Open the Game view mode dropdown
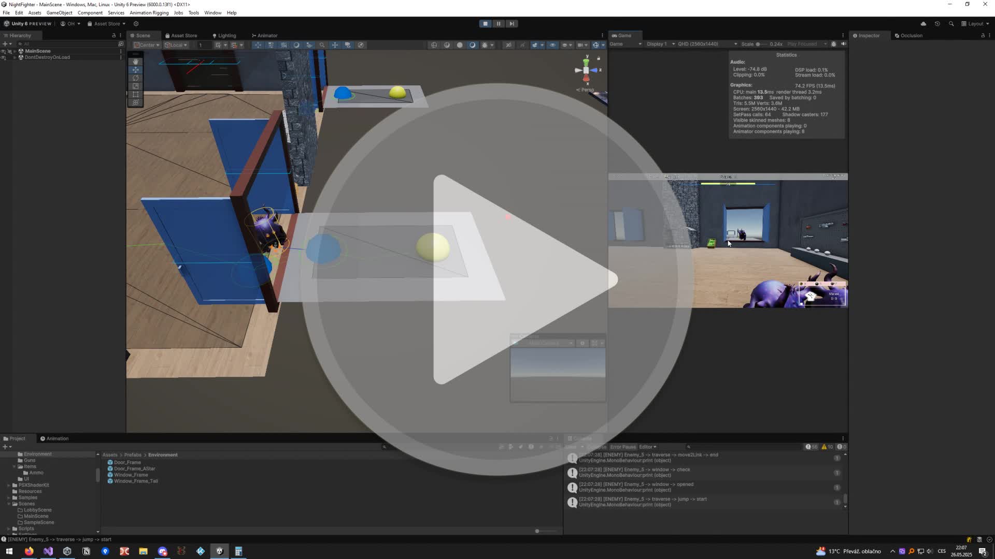 coord(626,44)
